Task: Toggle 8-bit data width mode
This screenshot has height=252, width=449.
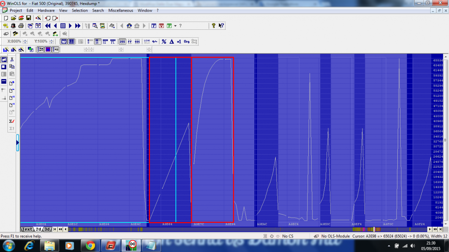Action: 89,41
